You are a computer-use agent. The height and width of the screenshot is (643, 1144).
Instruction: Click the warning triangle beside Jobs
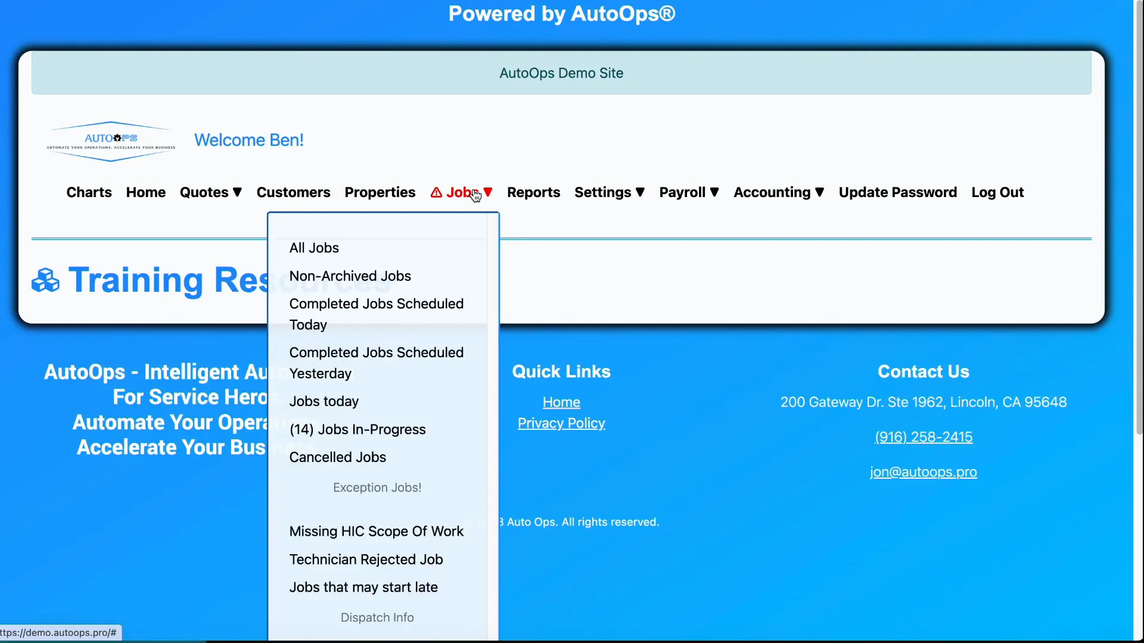(x=437, y=192)
